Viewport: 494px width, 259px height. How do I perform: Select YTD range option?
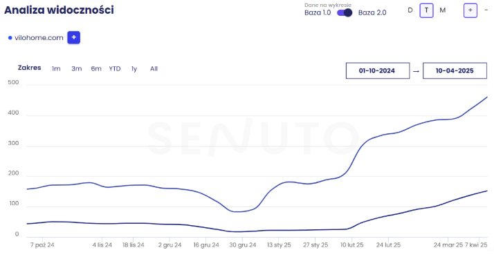point(115,69)
